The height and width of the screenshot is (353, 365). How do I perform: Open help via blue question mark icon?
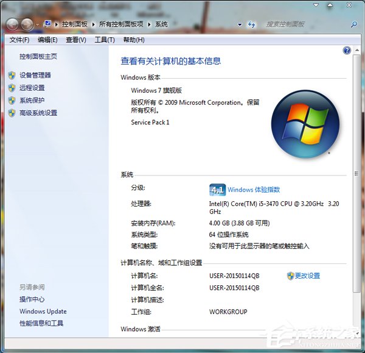point(347,51)
